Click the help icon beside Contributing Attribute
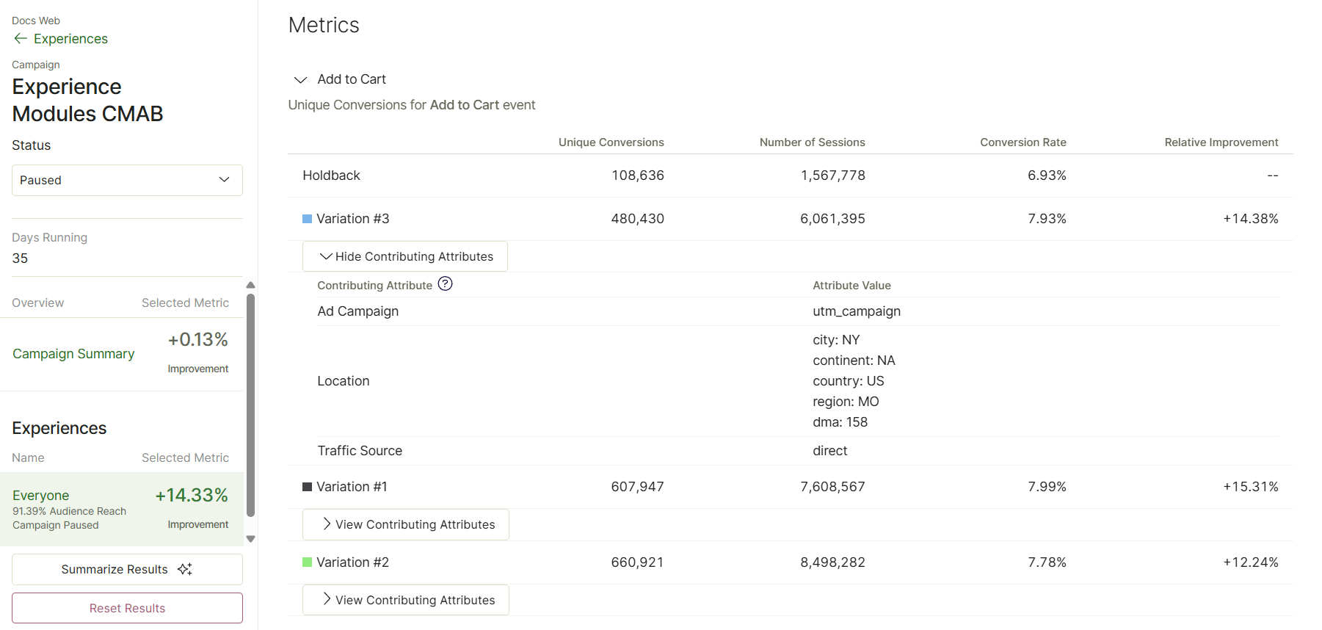The height and width of the screenshot is (630, 1322). (x=445, y=283)
